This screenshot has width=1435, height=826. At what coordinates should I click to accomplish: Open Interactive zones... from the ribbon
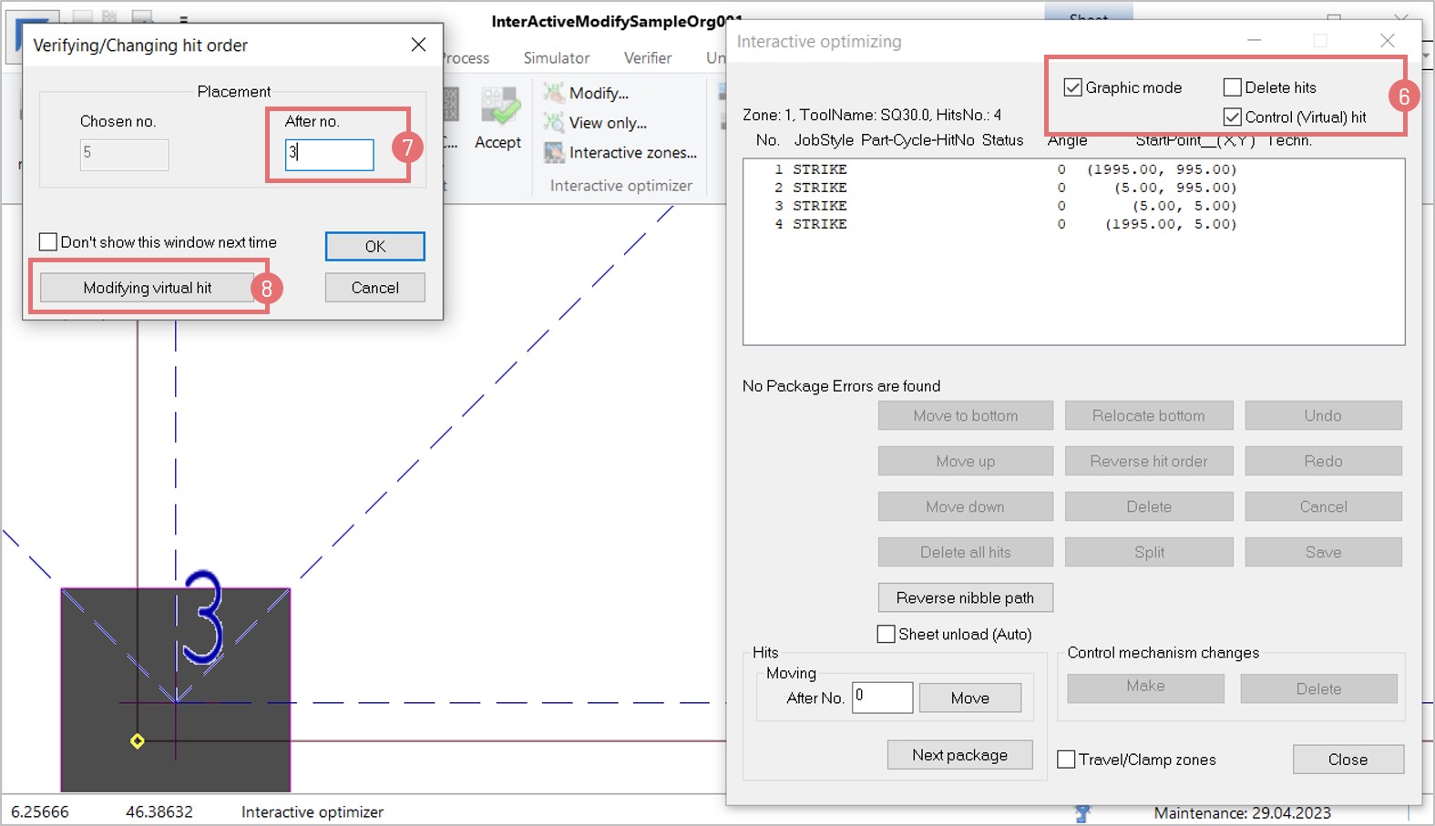click(x=631, y=153)
